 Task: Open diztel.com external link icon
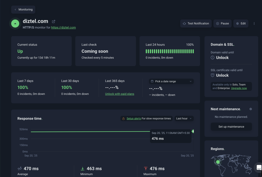tap(53, 22)
